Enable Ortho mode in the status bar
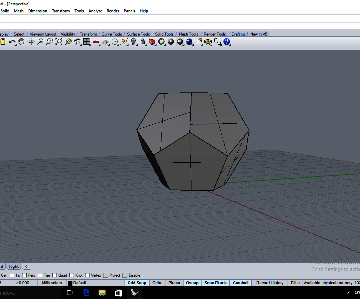This screenshot has height=299, width=360. pos(157,283)
